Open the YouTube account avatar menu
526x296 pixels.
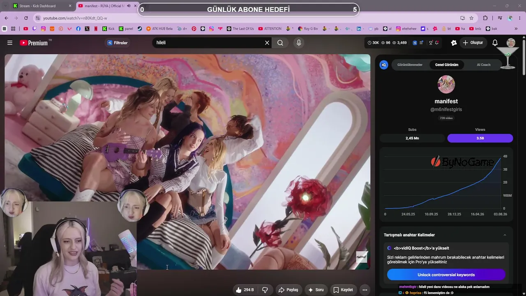click(x=511, y=43)
